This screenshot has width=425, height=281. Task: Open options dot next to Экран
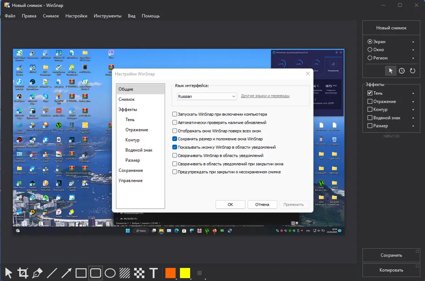pyautogui.click(x=413, y=42)
